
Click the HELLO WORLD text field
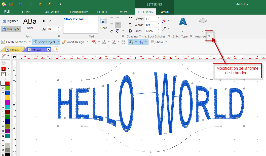[x=81, y=25]
